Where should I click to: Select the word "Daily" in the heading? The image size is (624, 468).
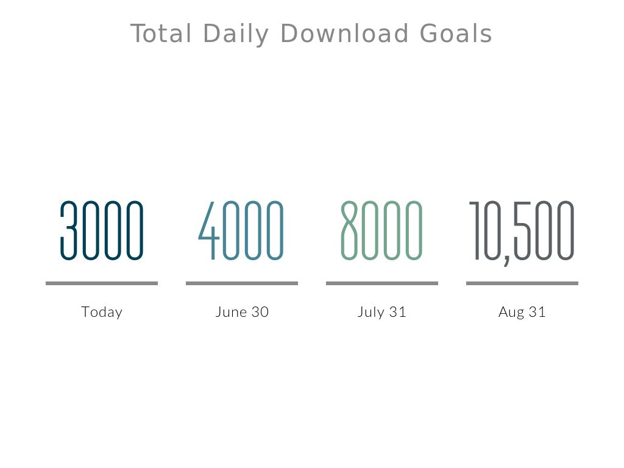235,34
